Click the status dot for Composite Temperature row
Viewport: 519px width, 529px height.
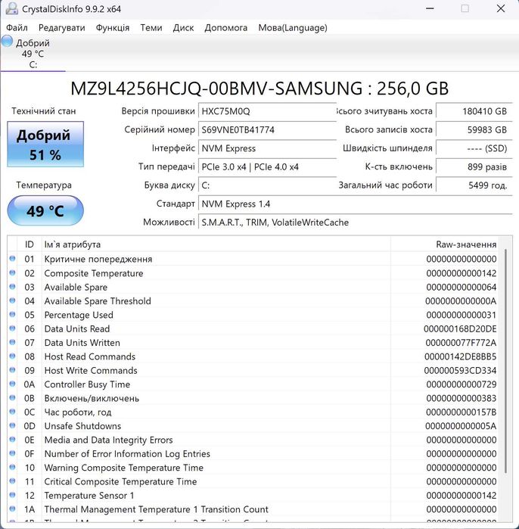click(x=12, y=272)
